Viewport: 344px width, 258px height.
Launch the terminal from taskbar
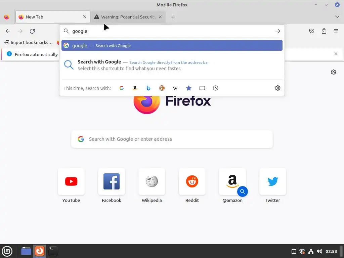click(53, 251)
